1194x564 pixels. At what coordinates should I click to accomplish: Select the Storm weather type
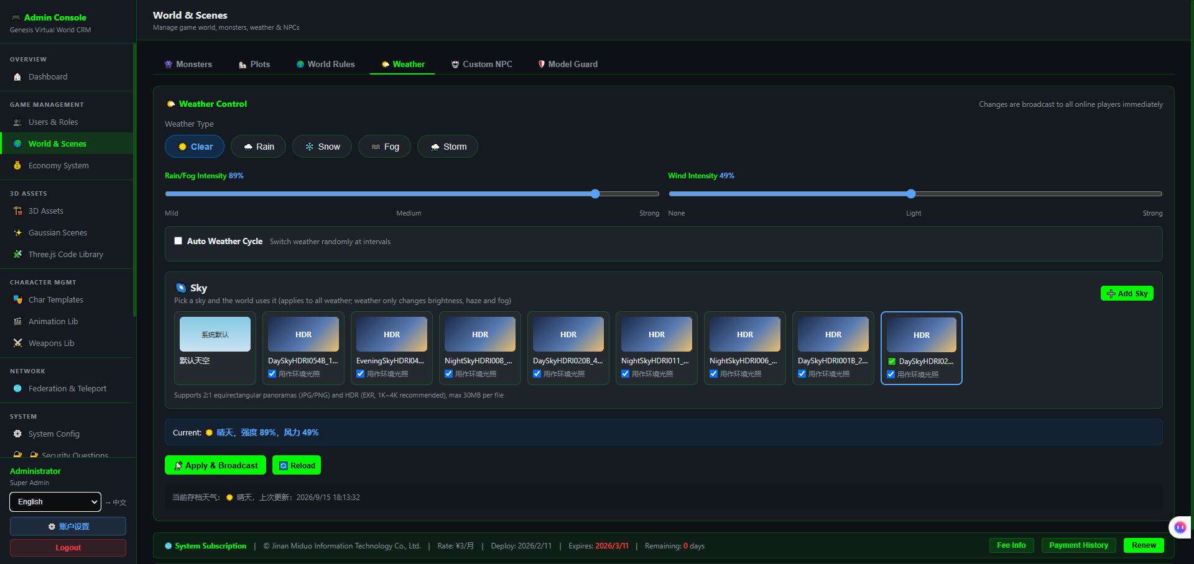coord(448,147)
